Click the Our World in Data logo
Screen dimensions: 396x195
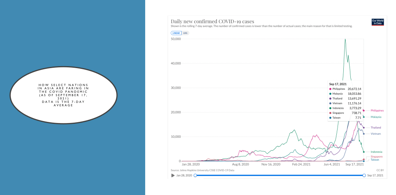click(377, 22)
